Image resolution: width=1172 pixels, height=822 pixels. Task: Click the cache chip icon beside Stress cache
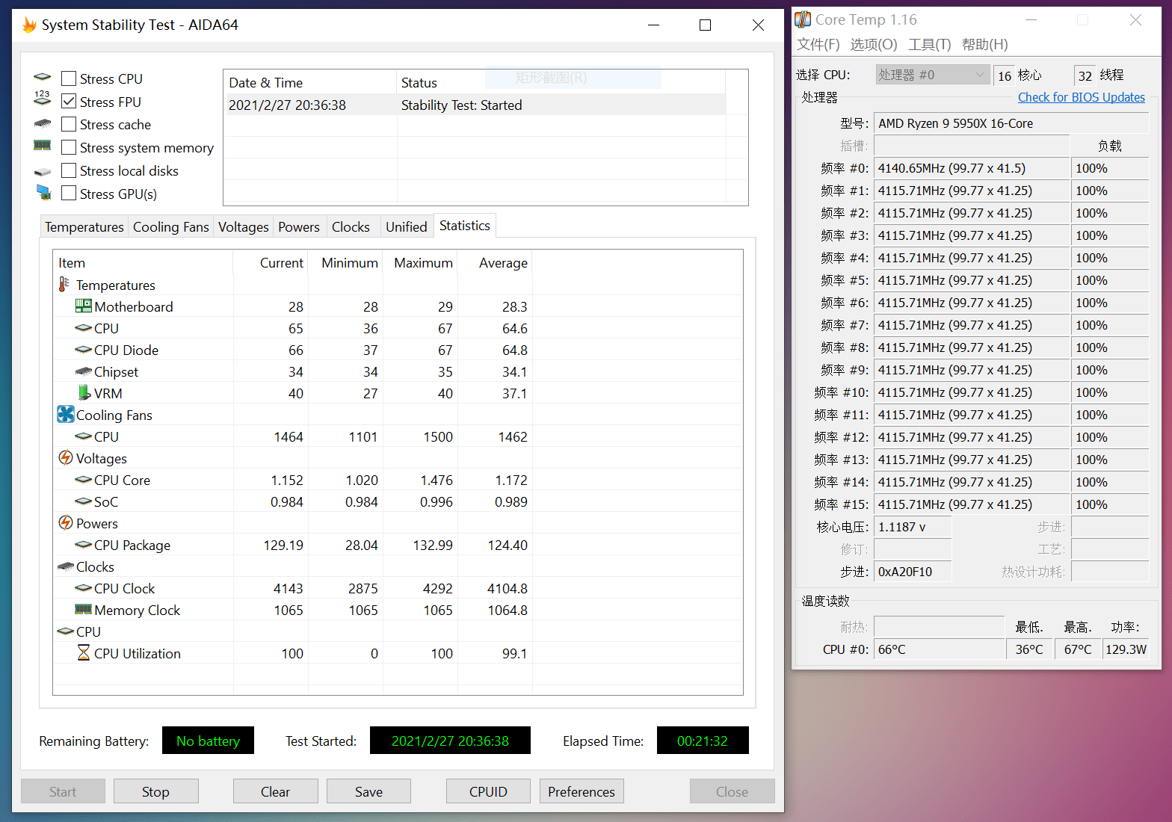43,123
